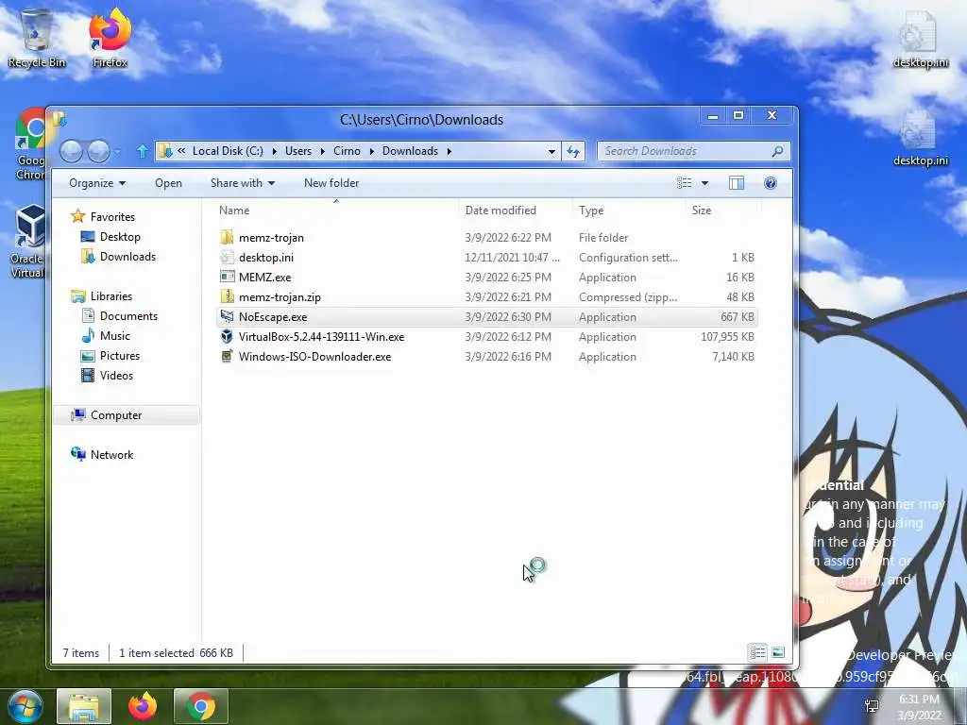Click the network icon in system tray
Viewport: 967px width, 725px height.
(x=872, y=706)
